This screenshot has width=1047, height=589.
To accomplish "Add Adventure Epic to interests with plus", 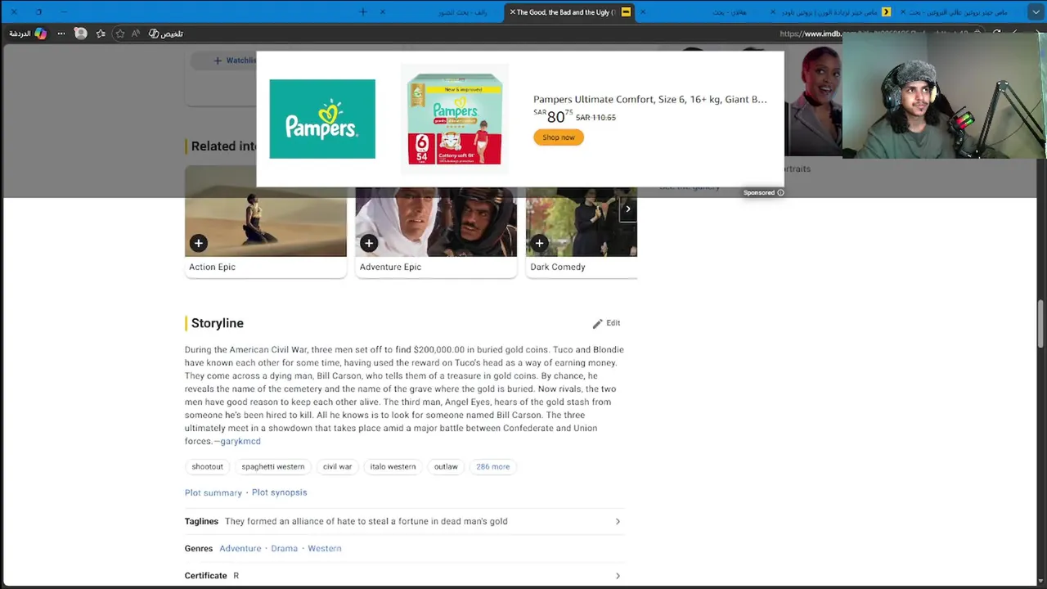I will [369, 243].
